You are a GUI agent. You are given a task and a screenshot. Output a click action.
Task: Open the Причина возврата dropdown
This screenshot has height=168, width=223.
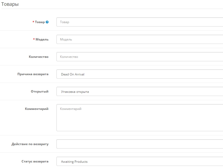[139, 74]
